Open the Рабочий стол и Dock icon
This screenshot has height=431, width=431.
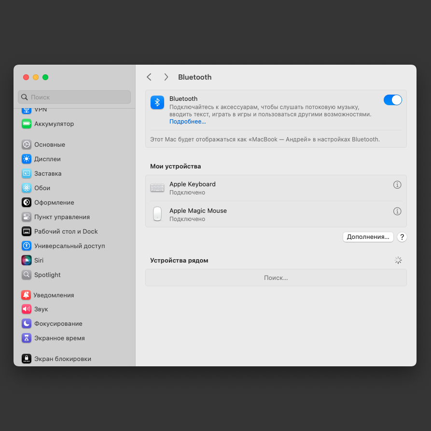(x=27, y=232)
